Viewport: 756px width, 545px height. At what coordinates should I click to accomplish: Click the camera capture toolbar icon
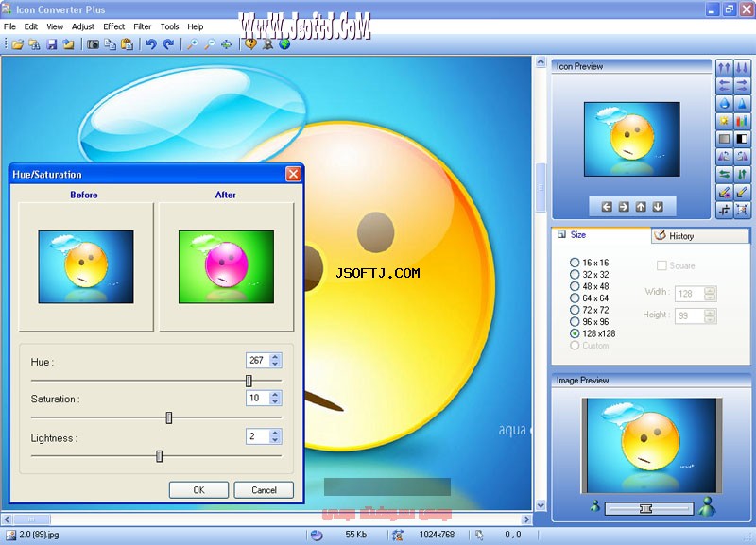(93, 44)
